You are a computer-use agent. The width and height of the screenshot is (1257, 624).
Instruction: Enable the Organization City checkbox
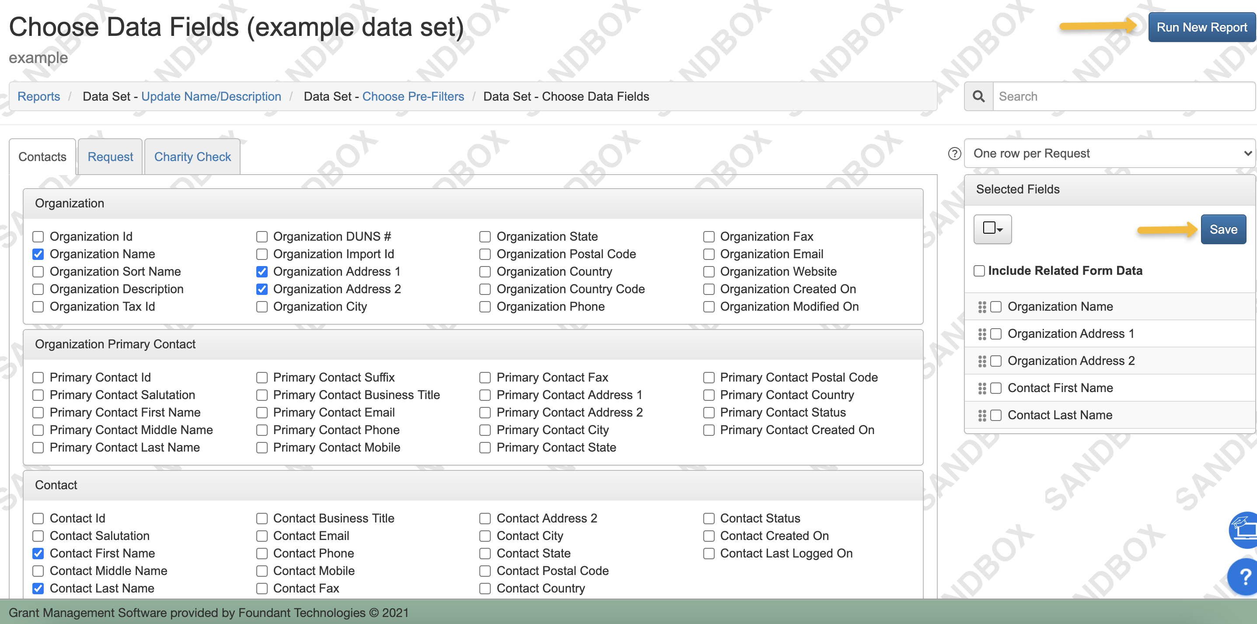[x=262, y=307]
